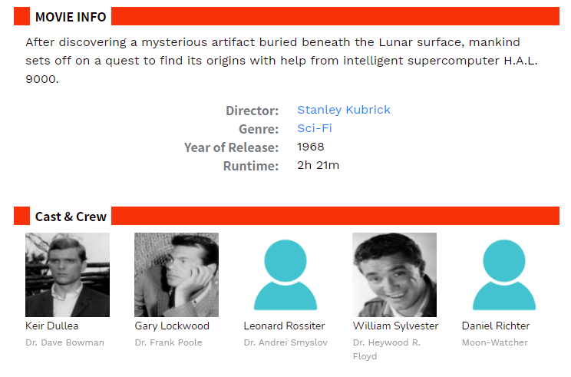Open the Sci-Fi genre link
The height and width of the screenshot is (377, 571).
click(x=314, y=128)
